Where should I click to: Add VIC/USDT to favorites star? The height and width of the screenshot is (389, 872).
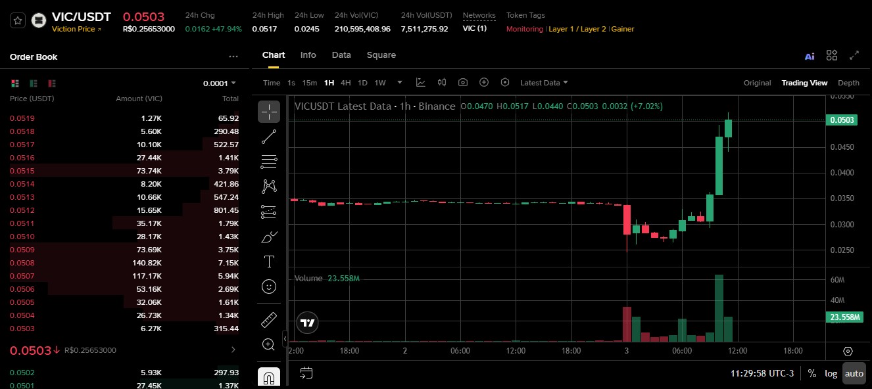point(18,20)
